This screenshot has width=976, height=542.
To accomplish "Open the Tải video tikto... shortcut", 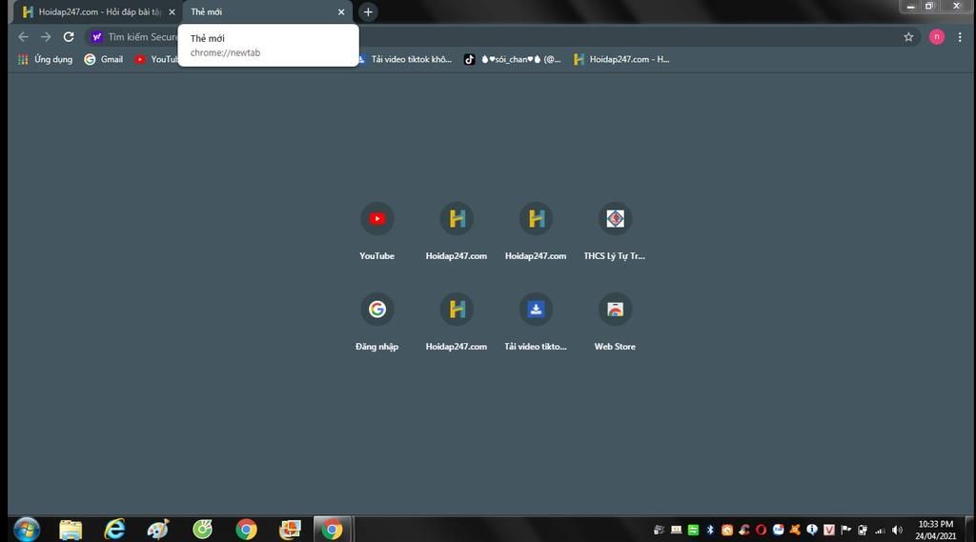I will [536, 321].
